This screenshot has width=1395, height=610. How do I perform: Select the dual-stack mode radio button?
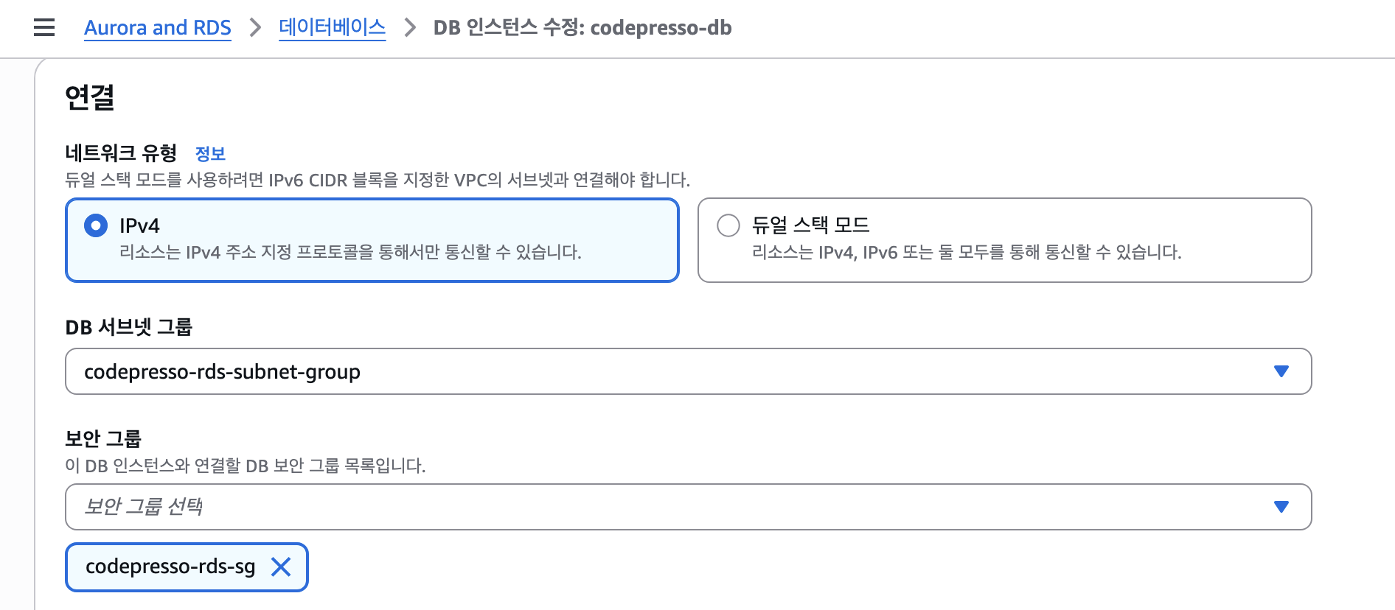[728, 225]
